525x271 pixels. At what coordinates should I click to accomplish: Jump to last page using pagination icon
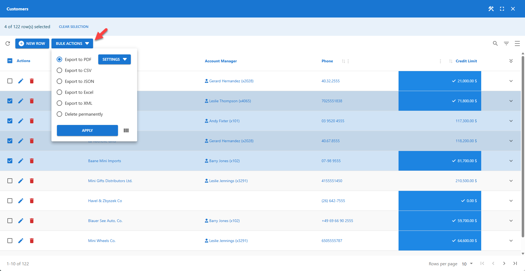[x=515, y=263]
